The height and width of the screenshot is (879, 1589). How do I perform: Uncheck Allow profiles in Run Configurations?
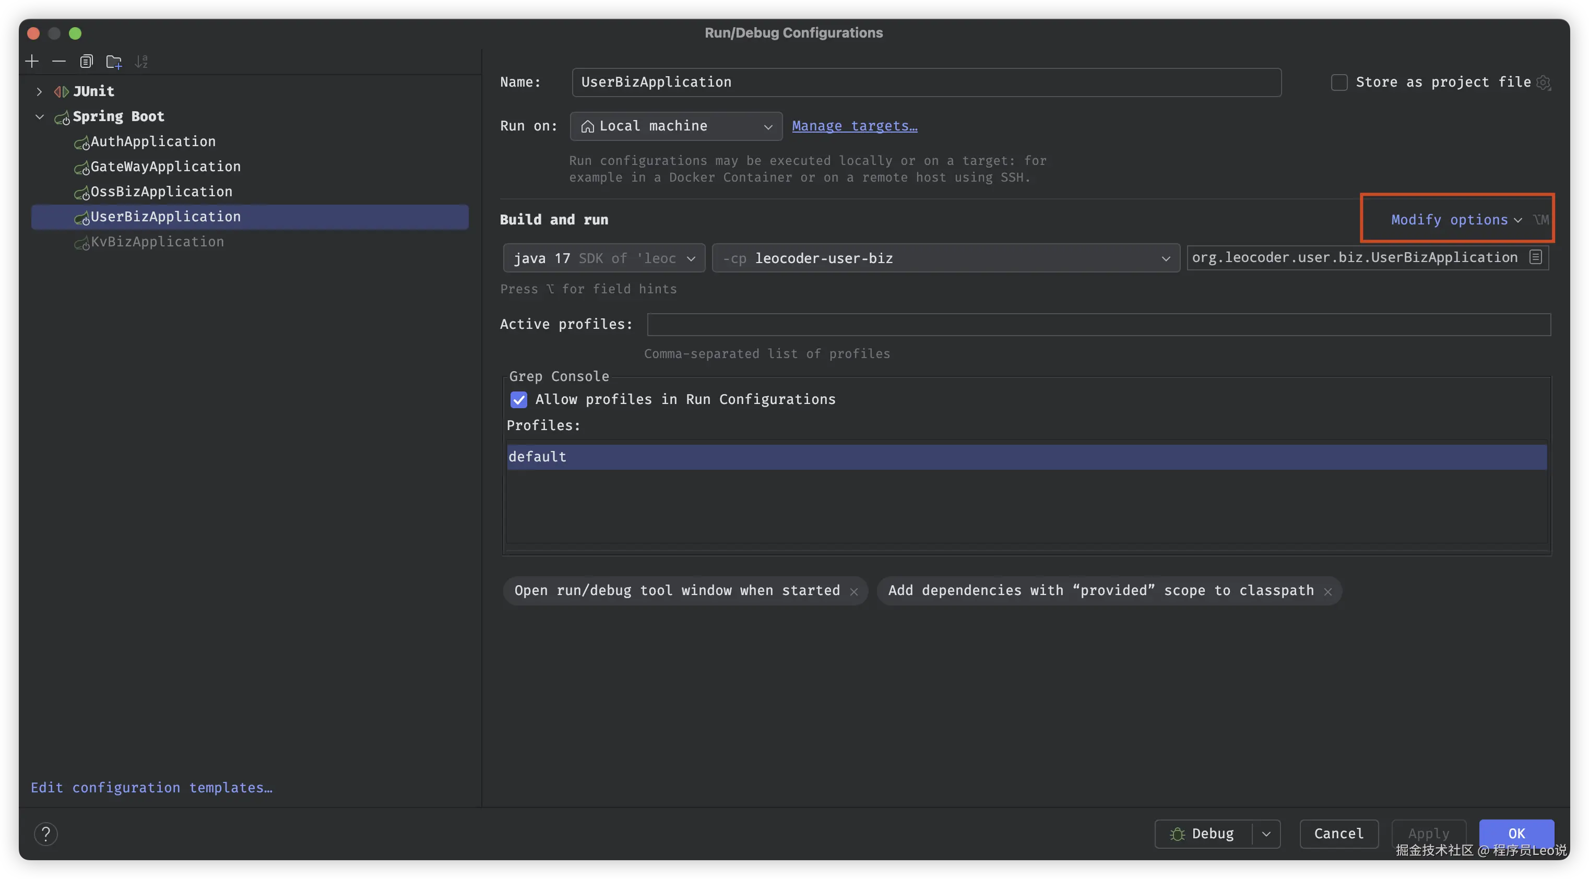519,400
